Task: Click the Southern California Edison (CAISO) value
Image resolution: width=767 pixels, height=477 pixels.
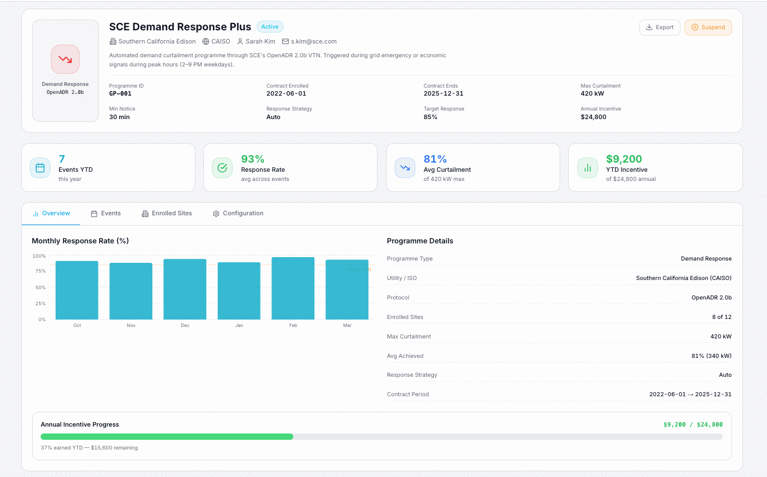Action: tap(684, 278)
